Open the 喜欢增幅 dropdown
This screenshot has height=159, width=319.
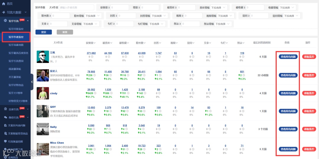click(219, 7)
